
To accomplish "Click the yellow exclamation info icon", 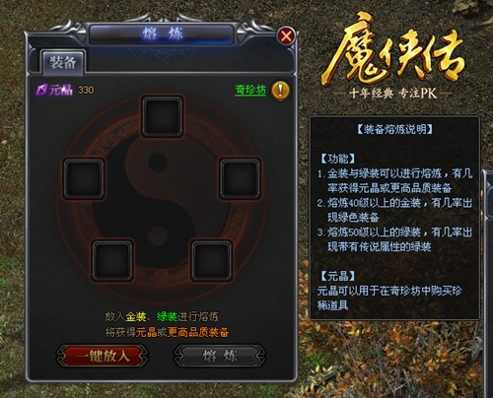I will click(280, 90).
